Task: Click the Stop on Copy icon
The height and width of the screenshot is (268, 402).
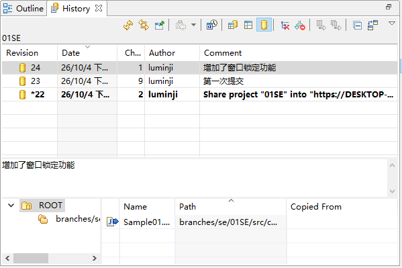Action: pyautogui.click(x=300, y=26)
